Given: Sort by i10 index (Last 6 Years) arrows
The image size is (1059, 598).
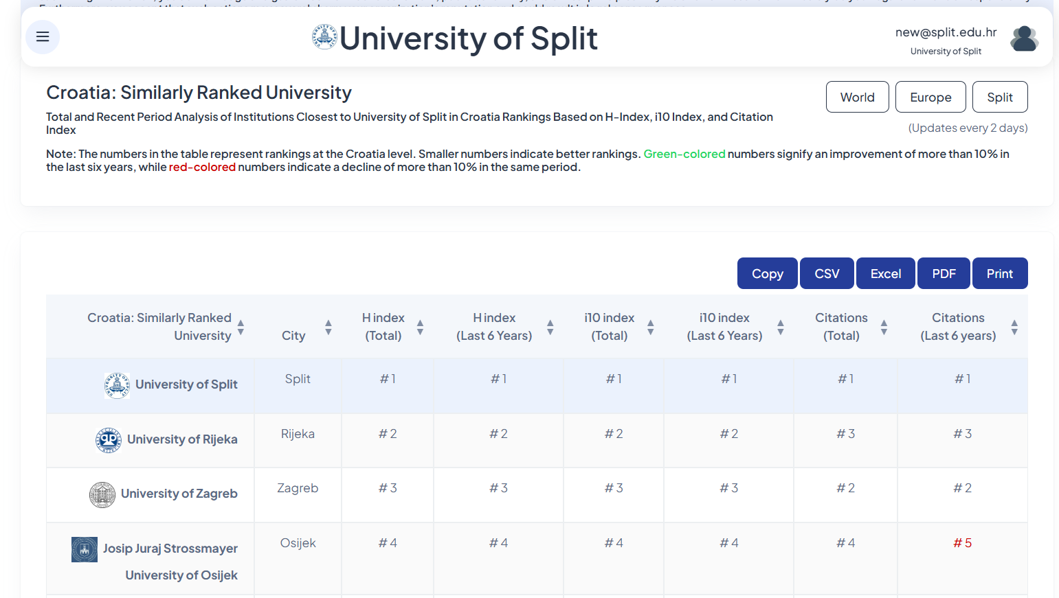Looking at the screenshot, I should [780, 327].
